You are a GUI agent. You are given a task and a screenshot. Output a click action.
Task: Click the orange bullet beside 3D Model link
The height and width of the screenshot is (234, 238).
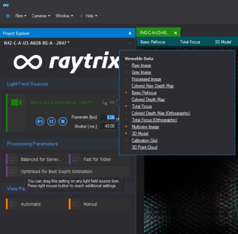pyautogui.click(x=126, y=133)
